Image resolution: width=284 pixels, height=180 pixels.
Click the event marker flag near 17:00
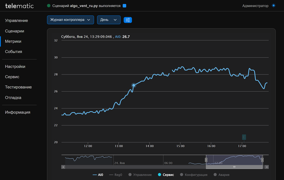[244, 137]
